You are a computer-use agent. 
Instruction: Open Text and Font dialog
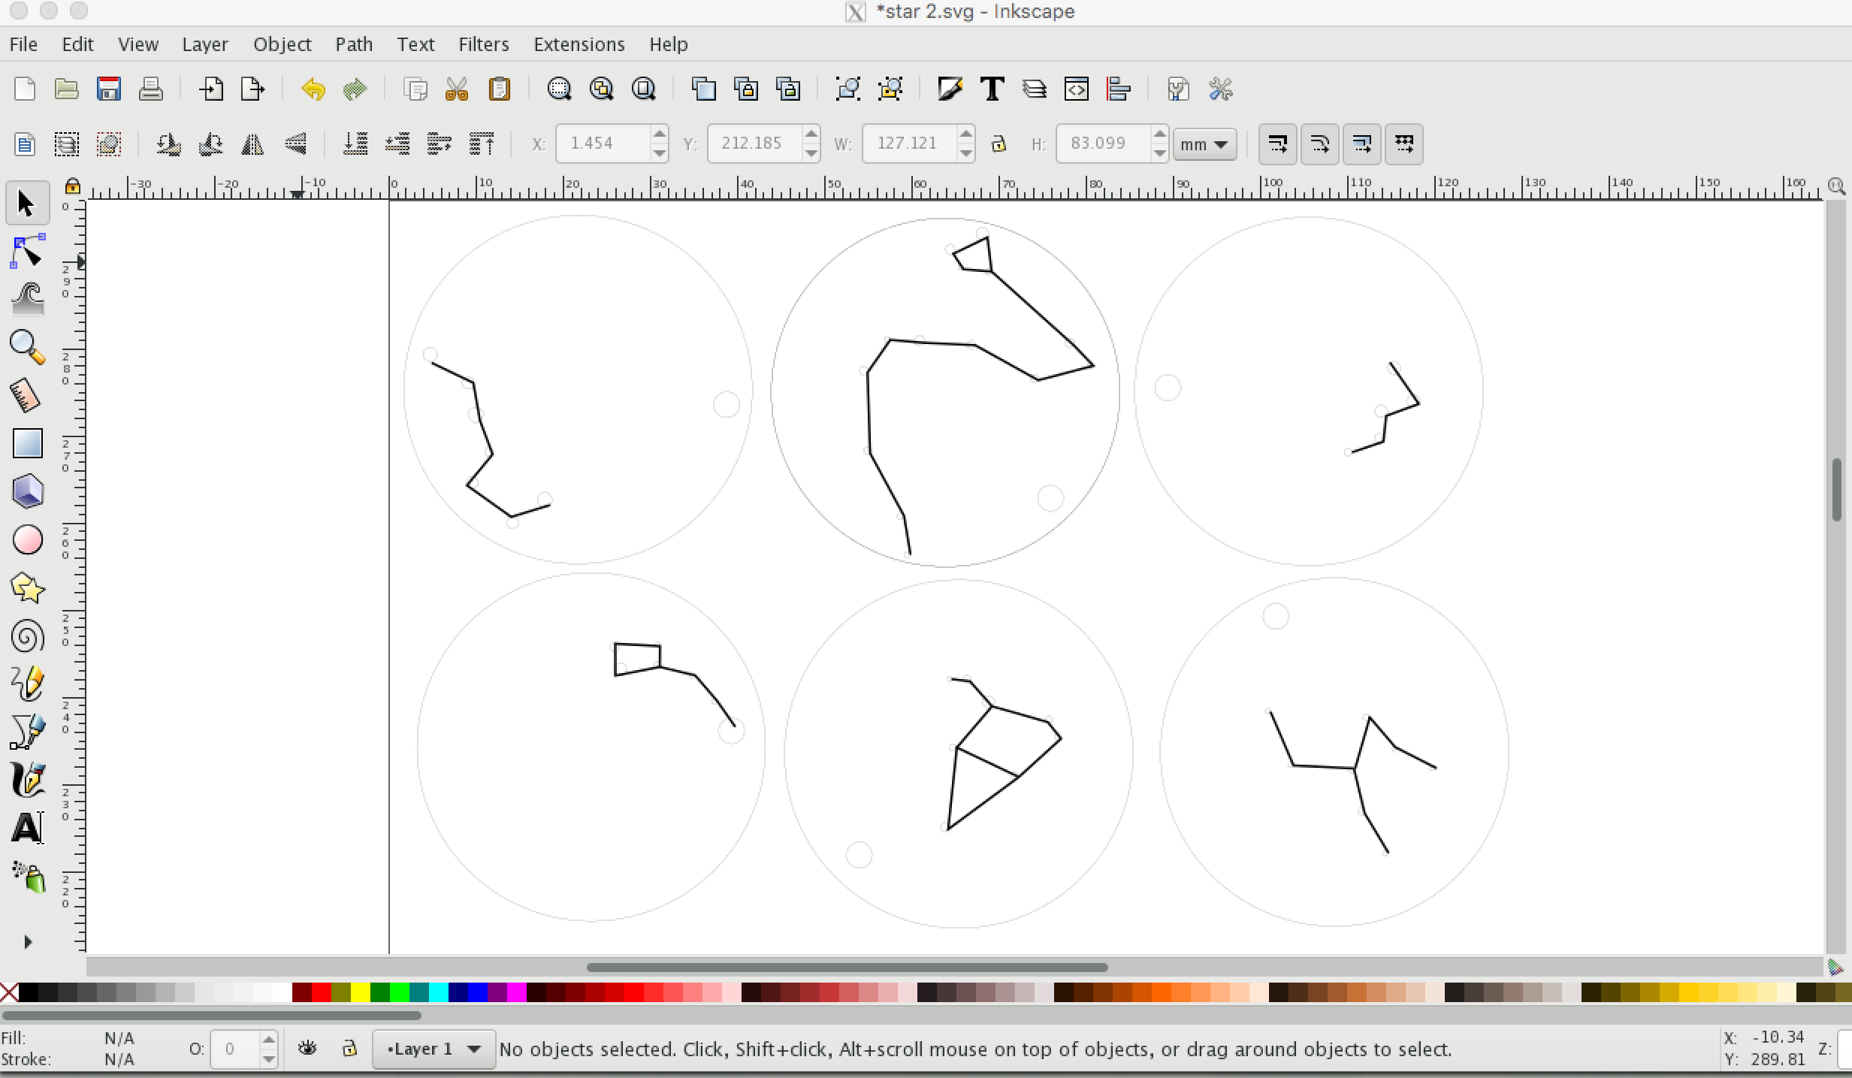coord(992,89)
